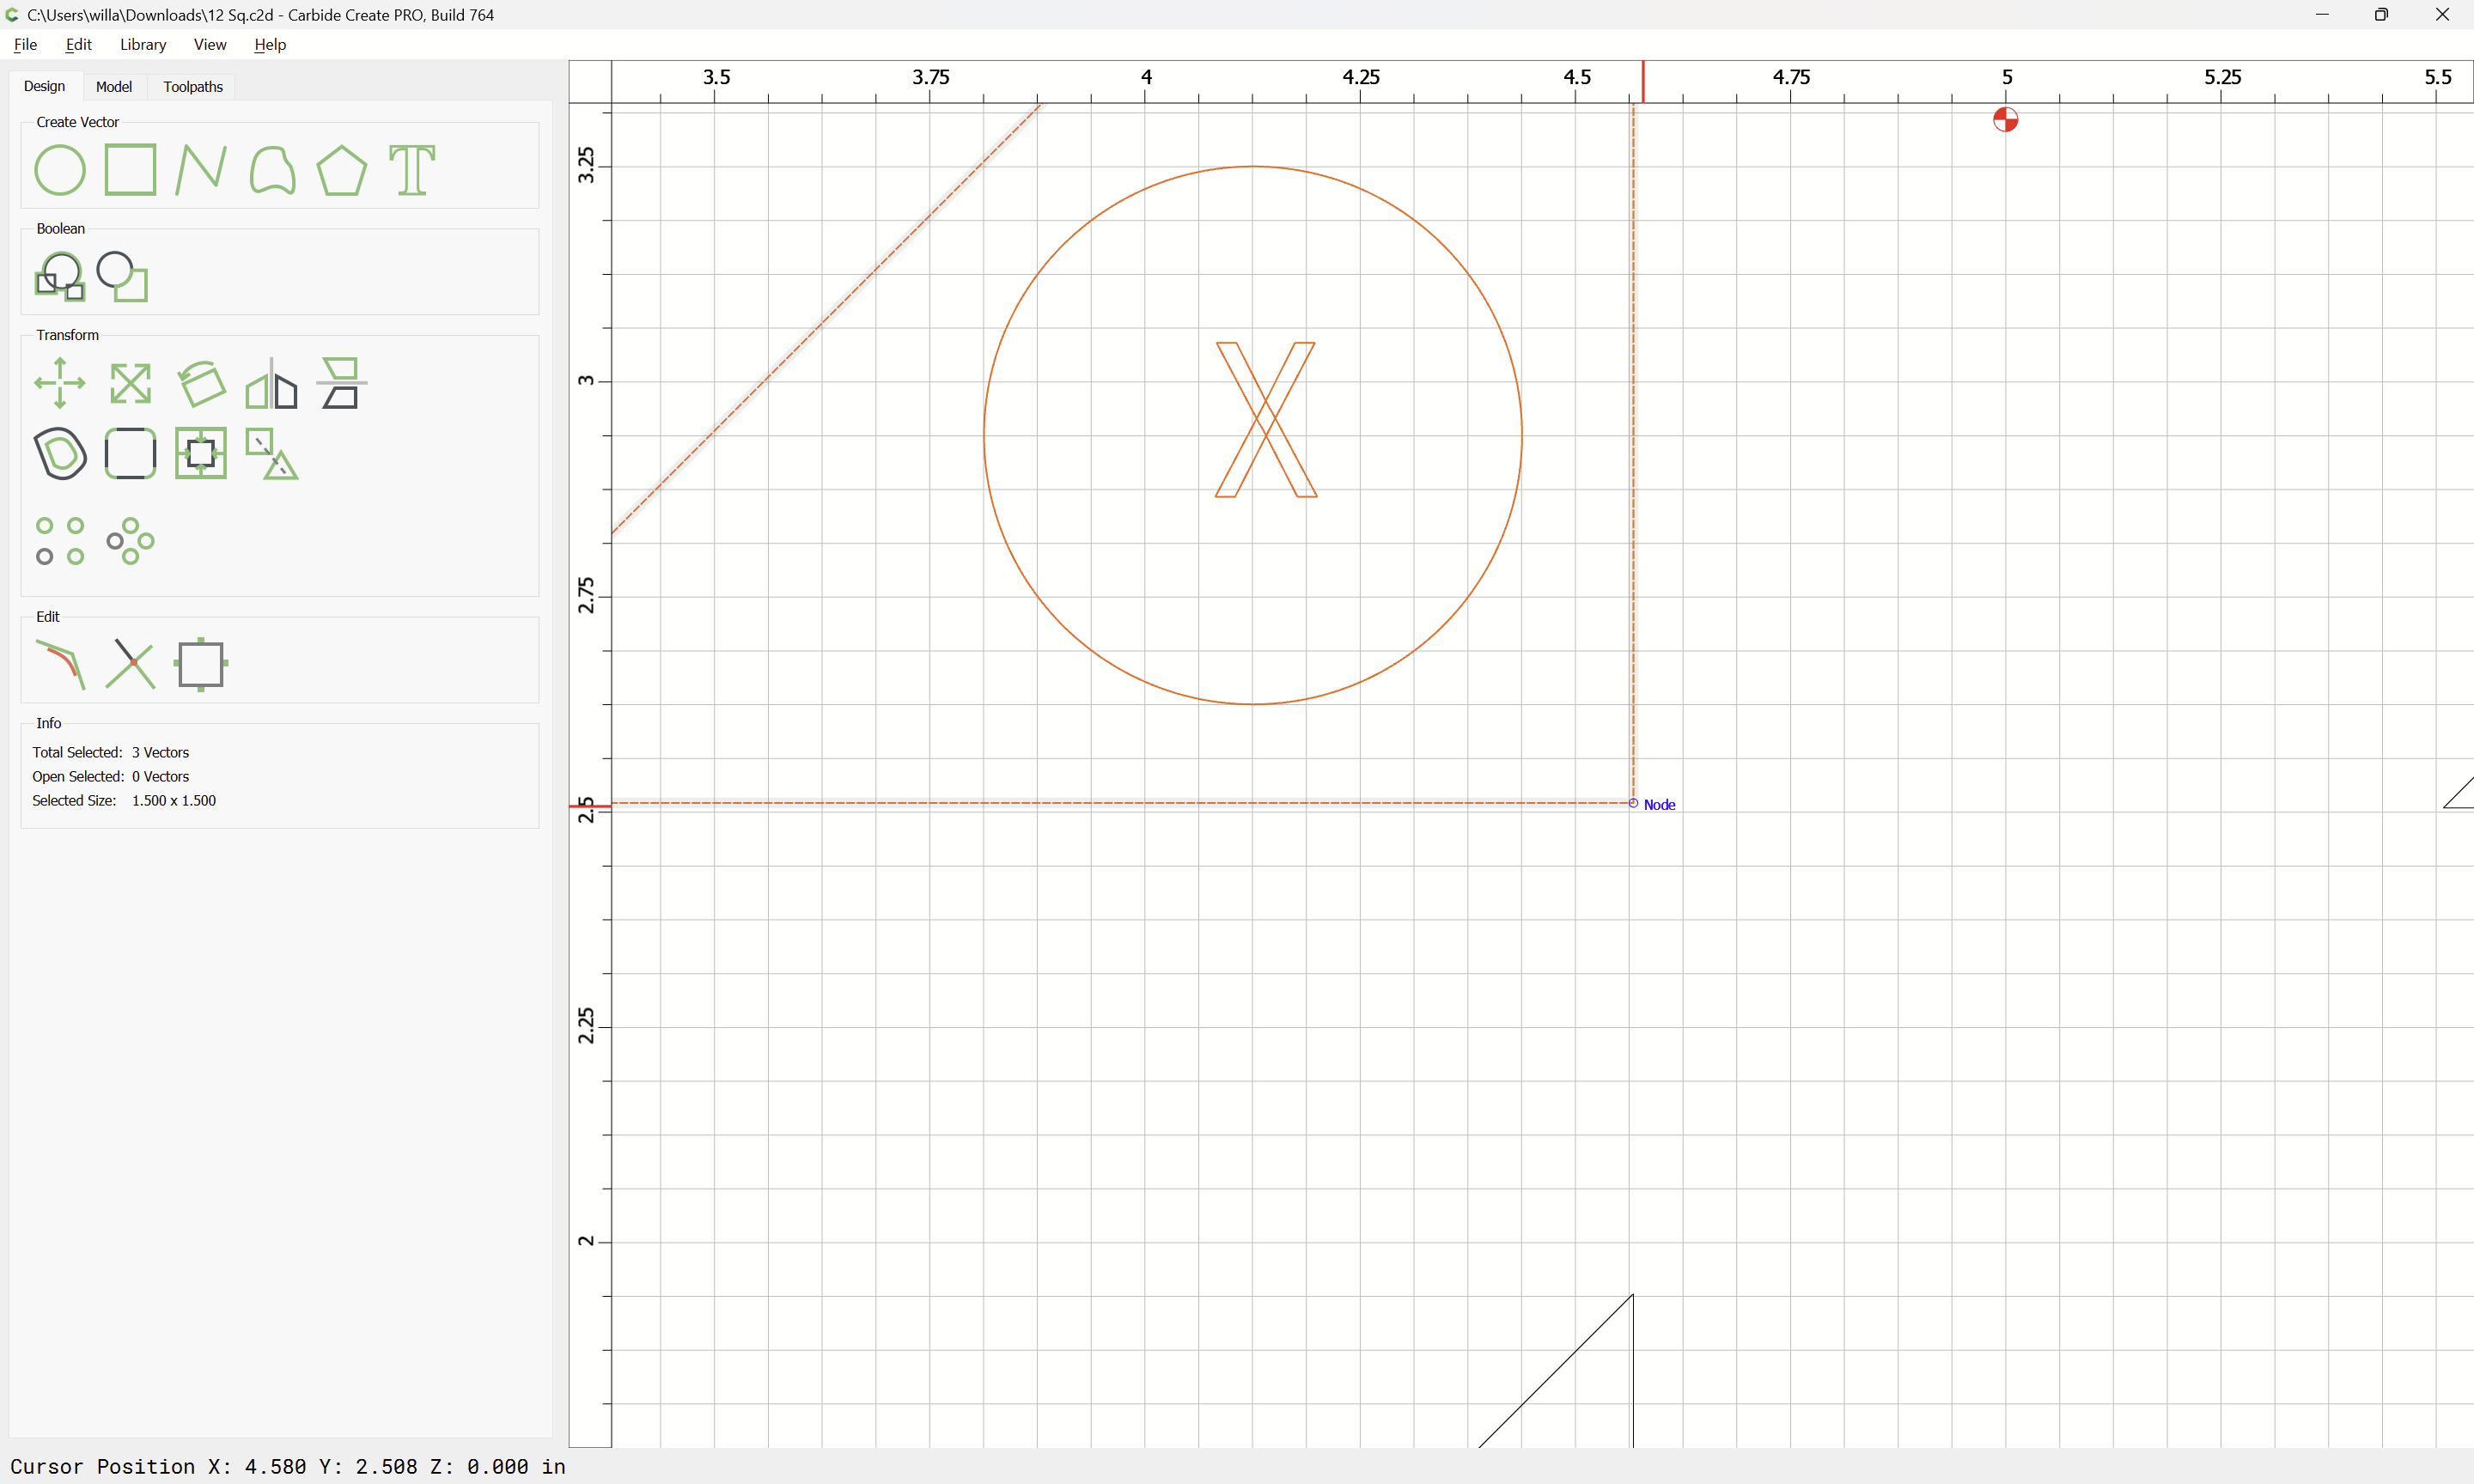
Task: Open the File menu
Action: click(25, 44)
